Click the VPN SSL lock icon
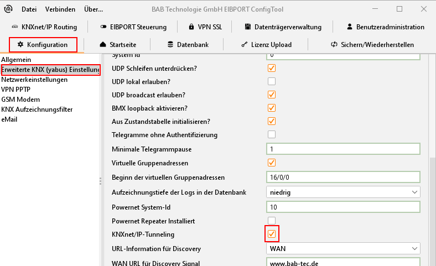This screenshot has width=436, height=266. (191, 27)
